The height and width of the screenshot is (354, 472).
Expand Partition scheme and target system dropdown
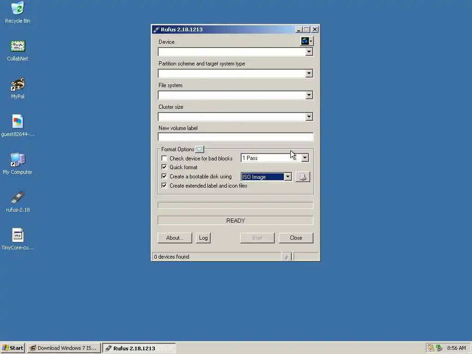pos(309,73)
